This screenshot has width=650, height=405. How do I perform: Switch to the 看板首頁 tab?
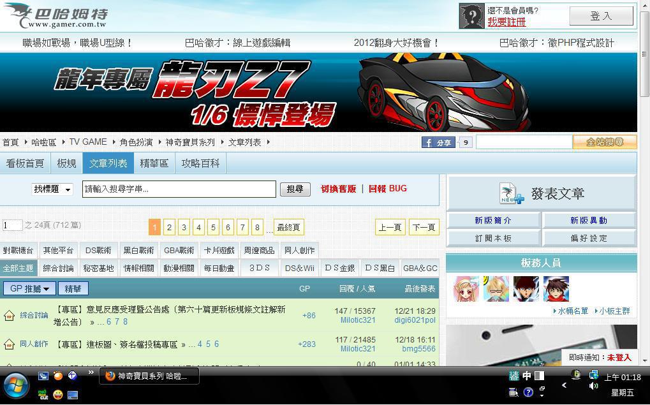click(25, 163)
